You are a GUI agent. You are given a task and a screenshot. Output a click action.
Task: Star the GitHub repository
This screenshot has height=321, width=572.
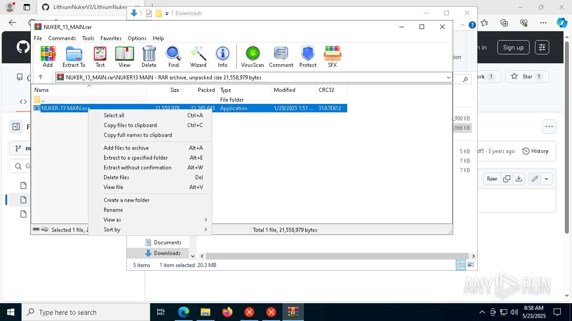(526, 77)
